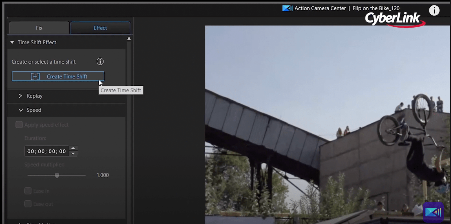The image size is (451, 224).
Task: Select the Effect tab
Action: point(100,28)
